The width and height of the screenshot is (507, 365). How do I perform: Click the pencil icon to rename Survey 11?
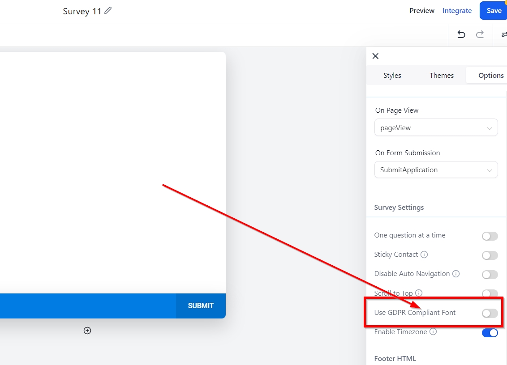click(x=108, y=11)
